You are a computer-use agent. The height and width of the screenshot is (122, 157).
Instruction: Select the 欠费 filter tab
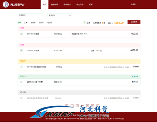(26, 23)
